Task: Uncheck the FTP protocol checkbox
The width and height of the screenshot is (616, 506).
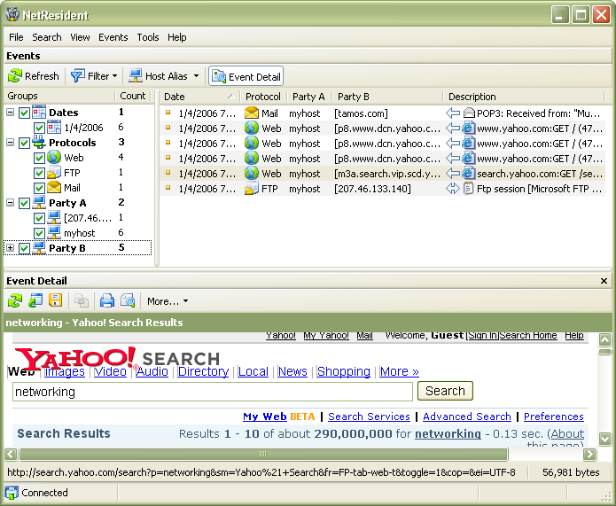Action: click(x=39, y=173)
